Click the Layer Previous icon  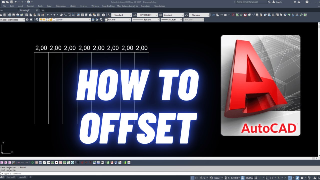click(97, 19)
